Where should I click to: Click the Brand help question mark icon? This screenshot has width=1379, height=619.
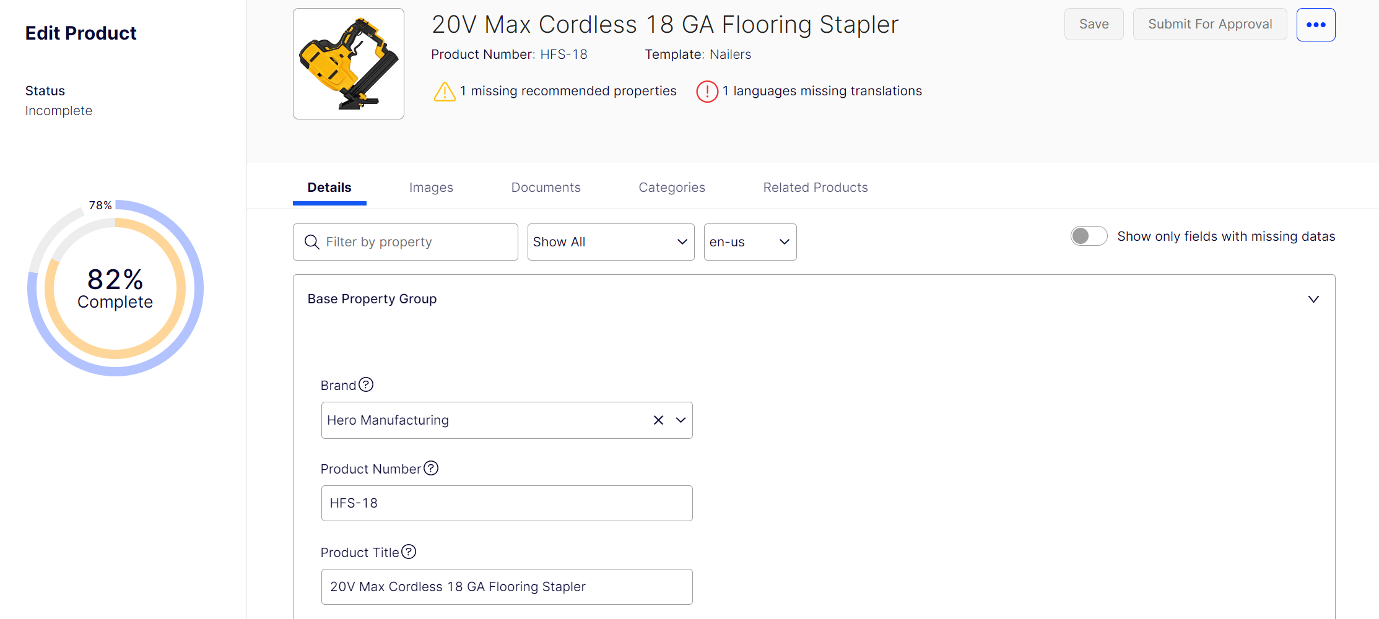click(x=366, y=385)
